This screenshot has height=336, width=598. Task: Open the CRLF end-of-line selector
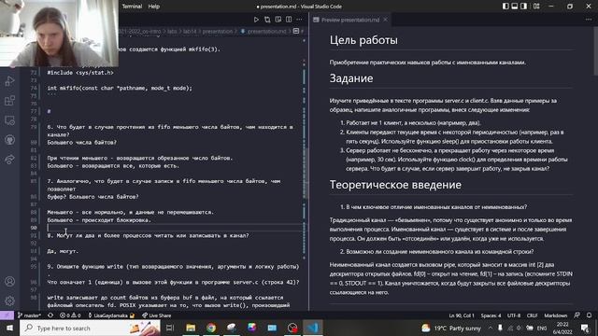point(532,315)
